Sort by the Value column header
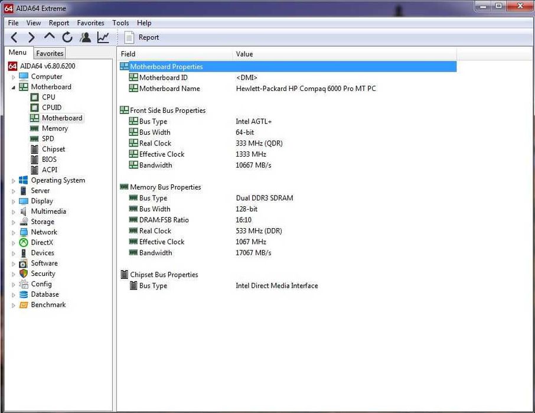The image size is (535, 413). (344, 54)
